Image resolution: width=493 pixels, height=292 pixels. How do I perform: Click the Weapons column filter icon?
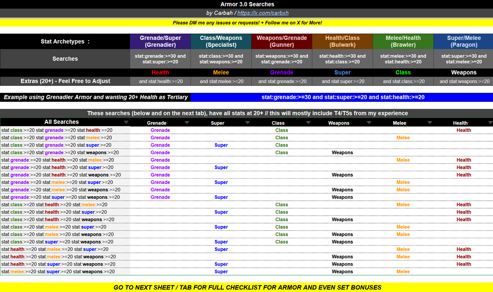[x=369, y=122]
